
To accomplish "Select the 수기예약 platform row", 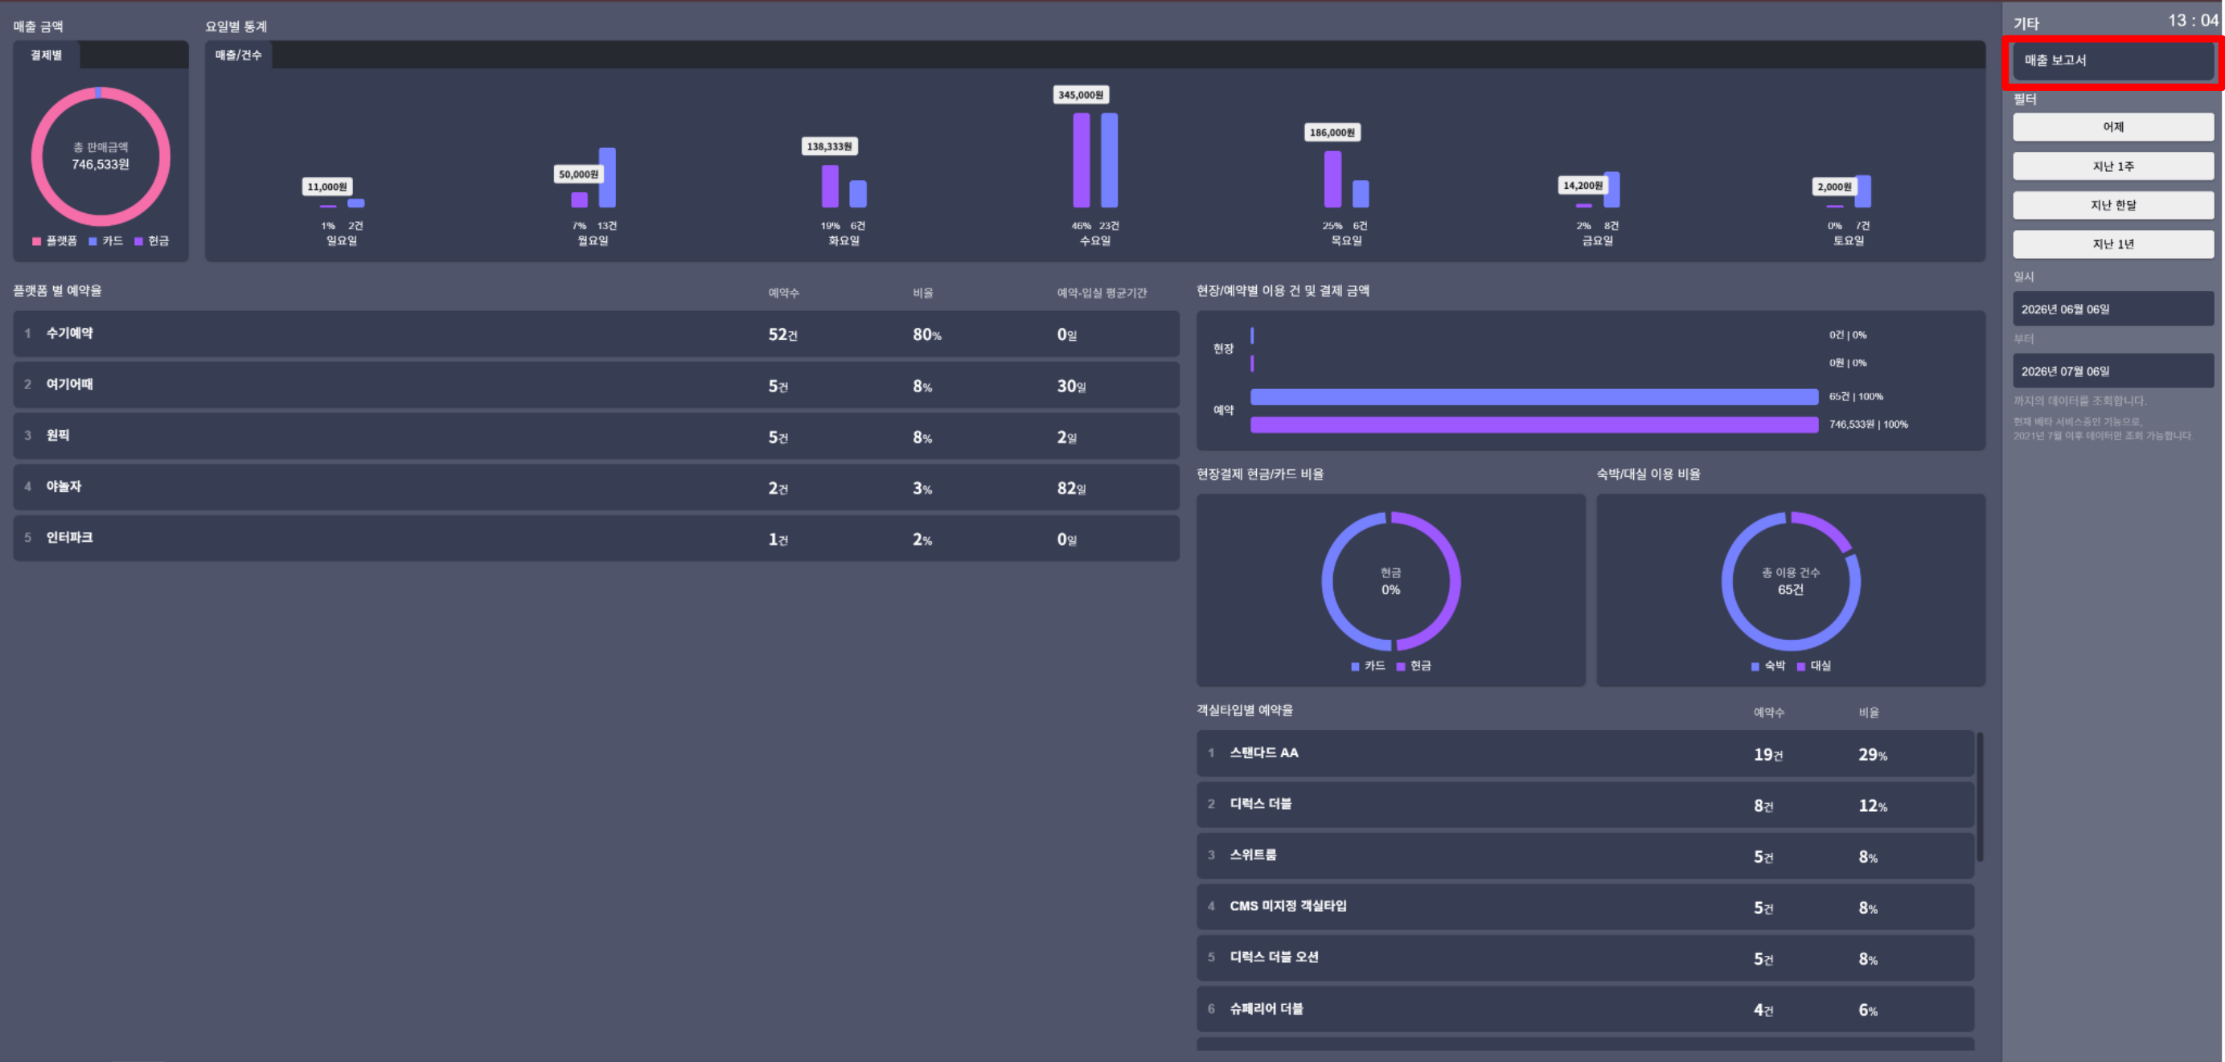I will click(x=596, y=334).
